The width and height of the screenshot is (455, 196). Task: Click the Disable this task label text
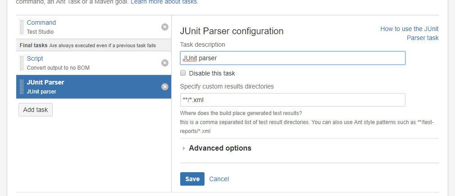[212, 74]
